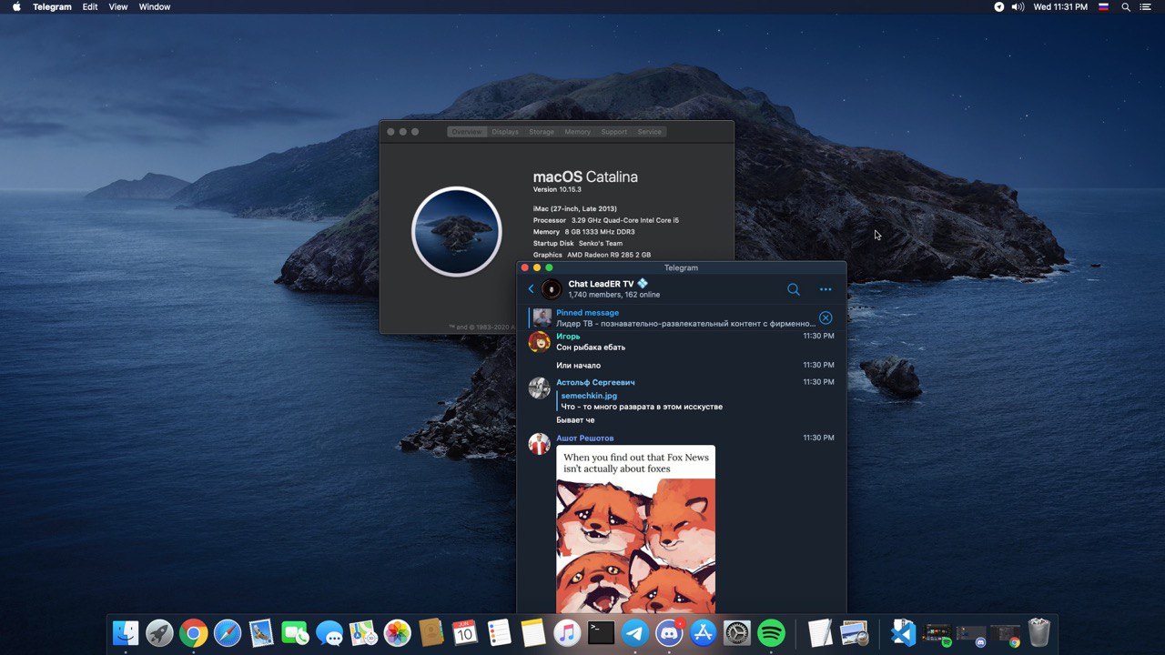Click the clock showing Wed 11:31 PM
The image size is (1165, 655).
tap(1060, 6)
